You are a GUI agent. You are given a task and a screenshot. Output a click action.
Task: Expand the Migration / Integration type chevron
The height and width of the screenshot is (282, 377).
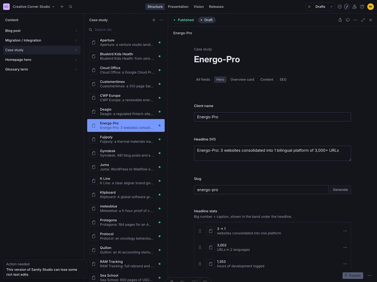coord(76,40)
